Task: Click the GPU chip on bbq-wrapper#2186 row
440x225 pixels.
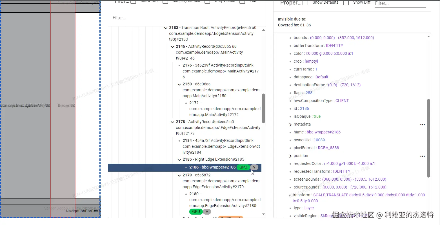Action: pyautogui.click(x=243, y=167)
